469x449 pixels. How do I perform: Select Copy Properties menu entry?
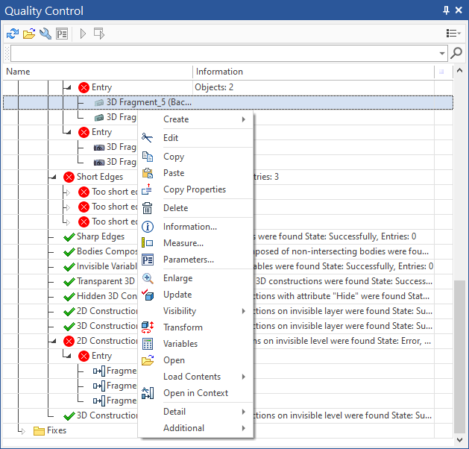195,189
